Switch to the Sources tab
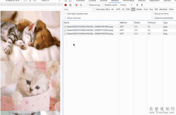Screen dimensions: 176x115 point(103,1)
